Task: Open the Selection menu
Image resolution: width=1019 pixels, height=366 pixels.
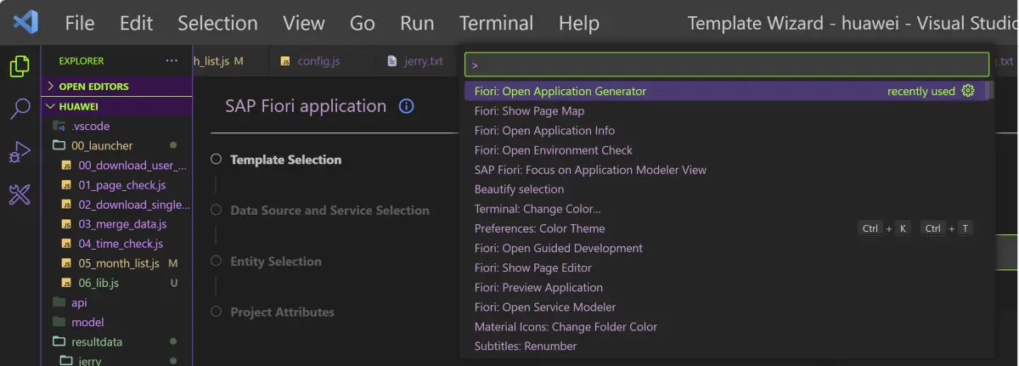Action: (217, 23)
